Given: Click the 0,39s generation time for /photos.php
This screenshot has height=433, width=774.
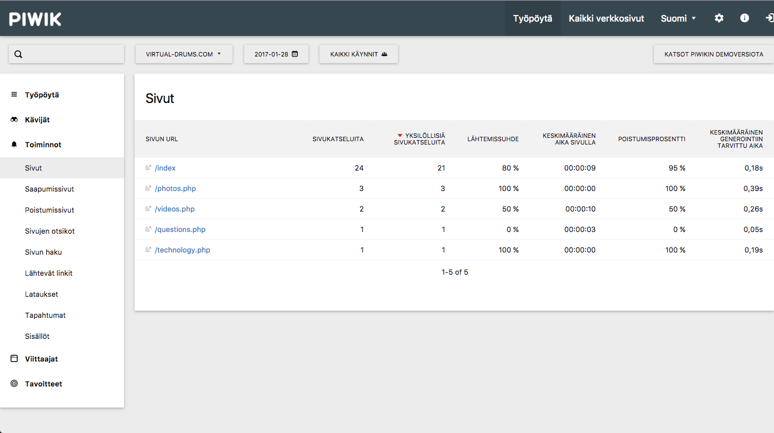Looking at the screenshot, I should (754, 188).
